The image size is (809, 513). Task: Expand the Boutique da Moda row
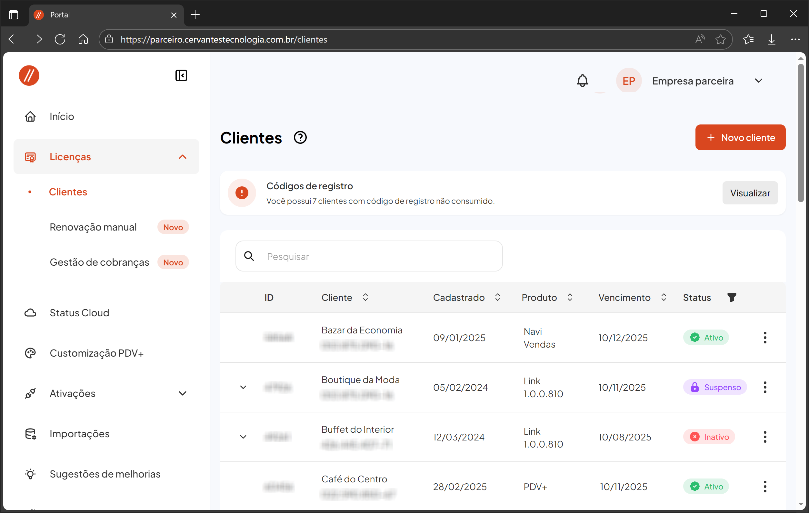243,387
